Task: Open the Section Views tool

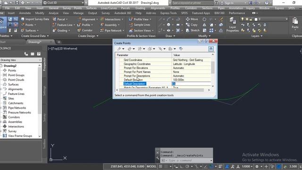Action: point(141,30)
